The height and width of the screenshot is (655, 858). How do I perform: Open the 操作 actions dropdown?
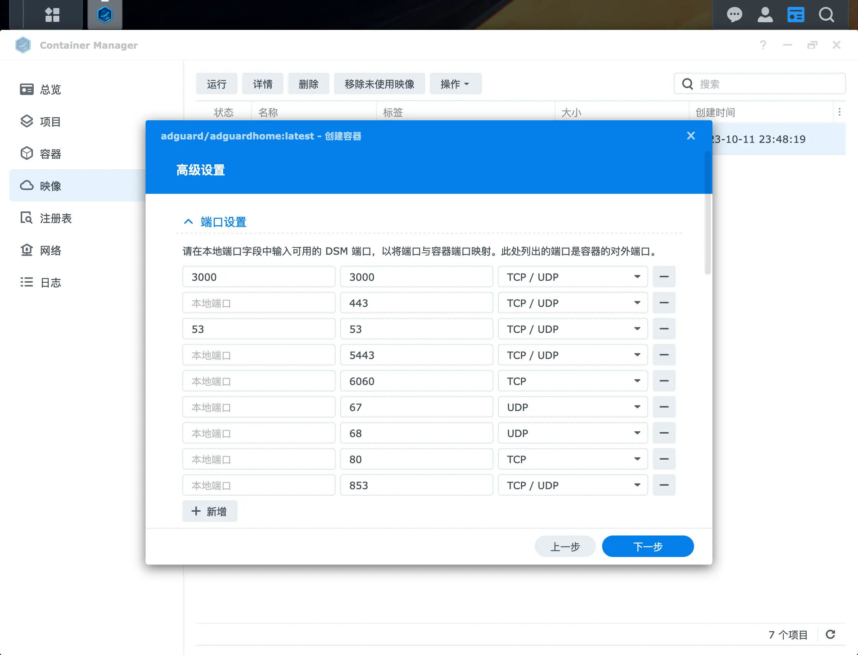tap(455, 84)
